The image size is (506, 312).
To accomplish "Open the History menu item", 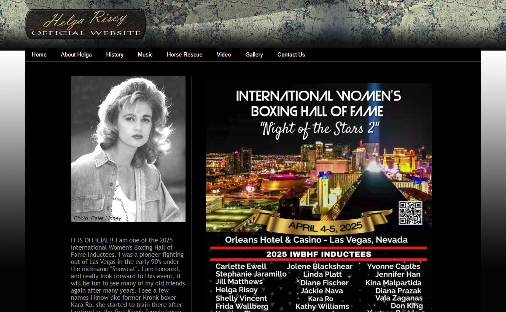I will [115, 55].
